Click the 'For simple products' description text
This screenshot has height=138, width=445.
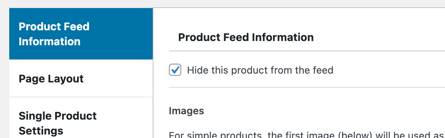(307, 135)
